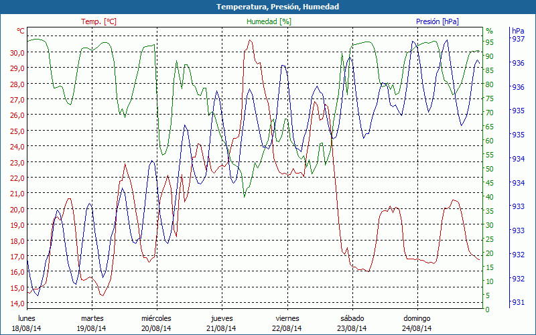
Task: Click the °C unit label on left axis
Action: (21, 31)
